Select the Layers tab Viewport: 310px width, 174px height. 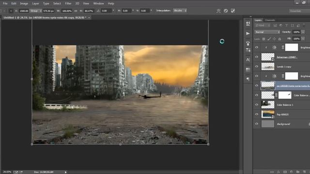pyautogui.click(x=258, y=20)
